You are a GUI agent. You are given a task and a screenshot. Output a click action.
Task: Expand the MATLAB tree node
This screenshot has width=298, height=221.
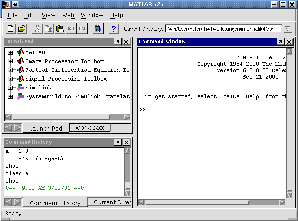10,52
